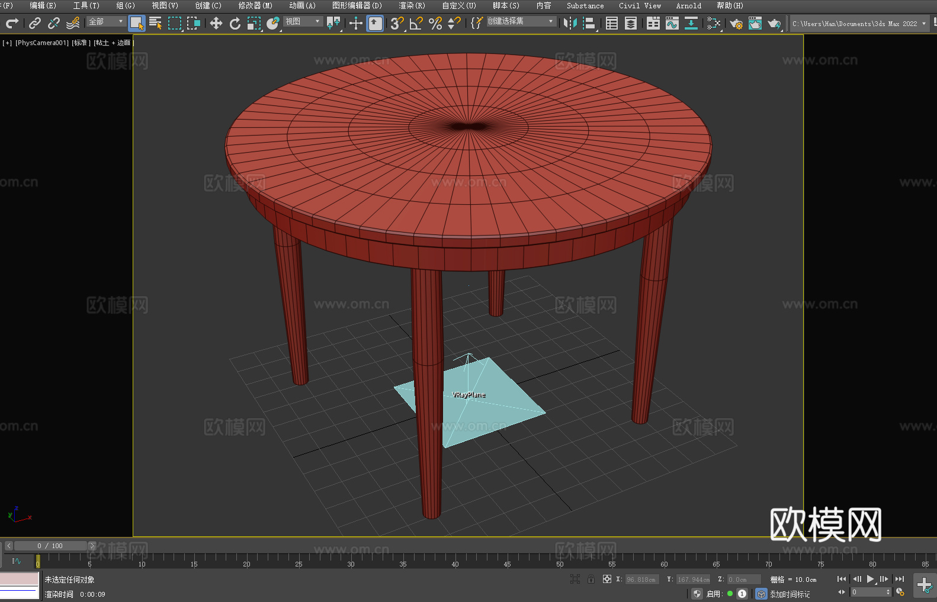This screenshot has width=937, height=602.
Task: Toggle Spinner Snap
Action: point(454,23)
